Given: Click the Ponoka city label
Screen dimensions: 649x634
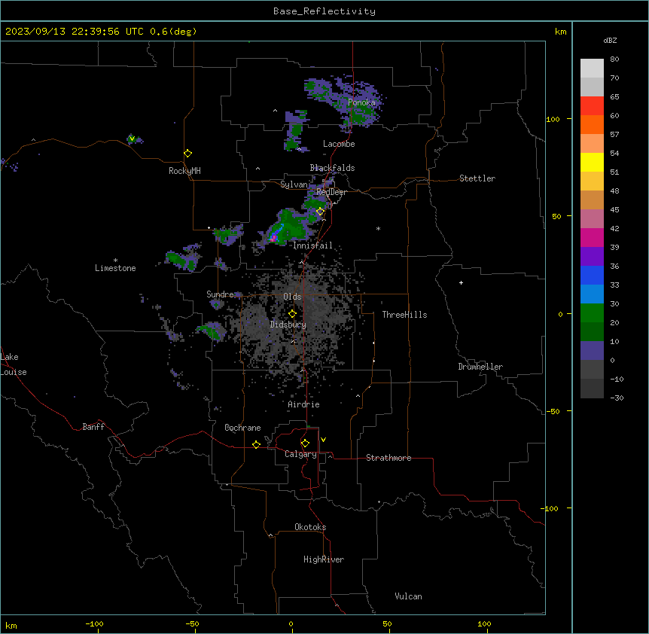Looking at the screenshot, I should 361,102.
